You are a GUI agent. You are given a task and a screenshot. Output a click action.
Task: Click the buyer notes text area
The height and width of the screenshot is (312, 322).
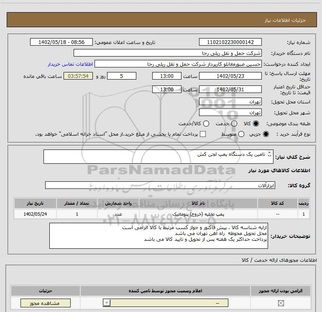click(158, 236)
